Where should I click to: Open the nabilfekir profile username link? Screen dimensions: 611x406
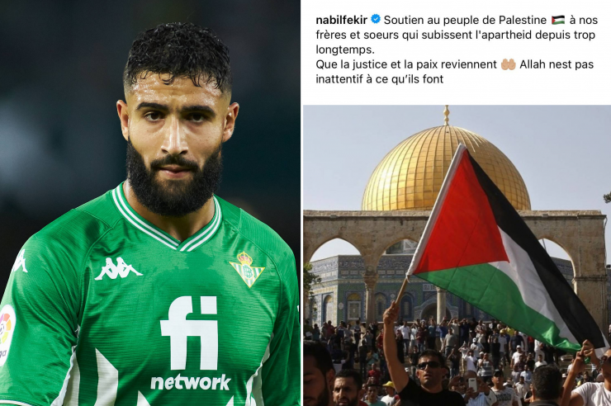(x=341, y=20)
